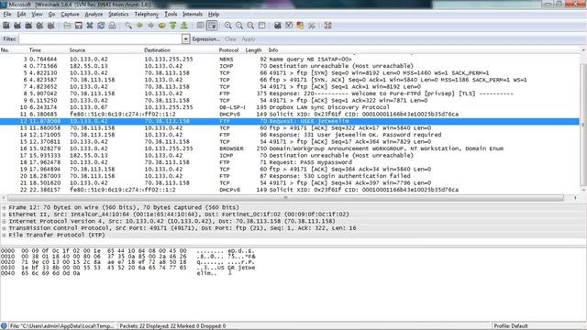587x330 pixels.
Task: Toggle auto scroll in live capture
Action: pos(212,26)
